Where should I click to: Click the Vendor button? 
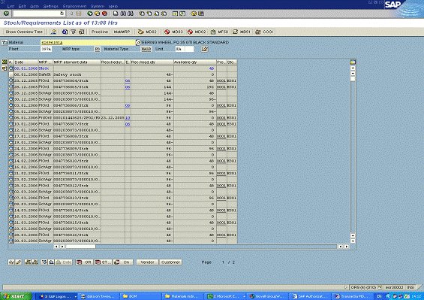click(x=147, y=262)
